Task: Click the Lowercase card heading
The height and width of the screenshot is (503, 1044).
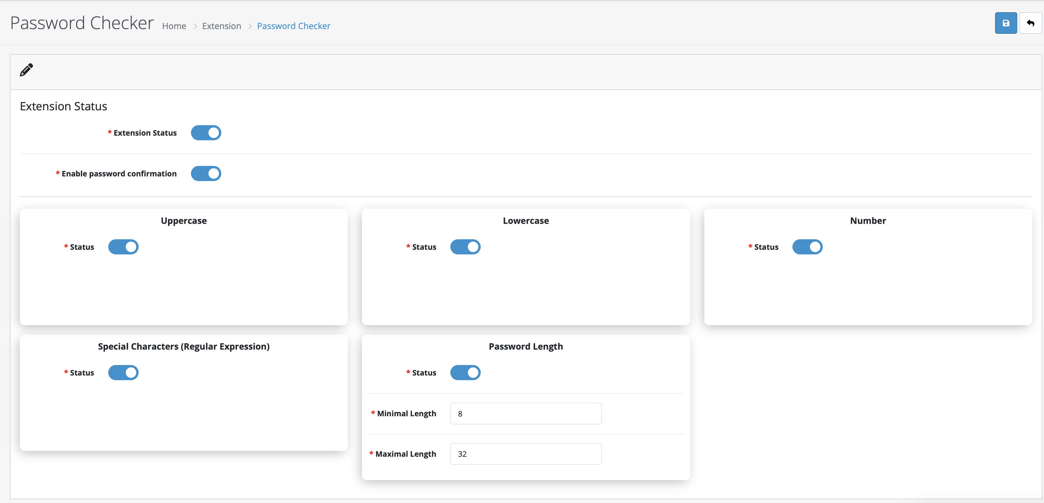Action: pos(526,221)
